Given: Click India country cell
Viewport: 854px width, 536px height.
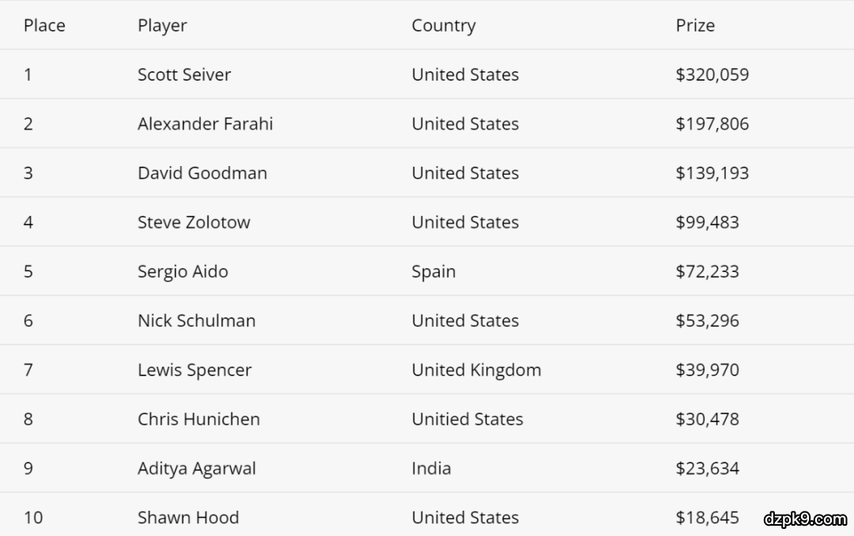Looking at the screenshot, I should pos(431,468).
